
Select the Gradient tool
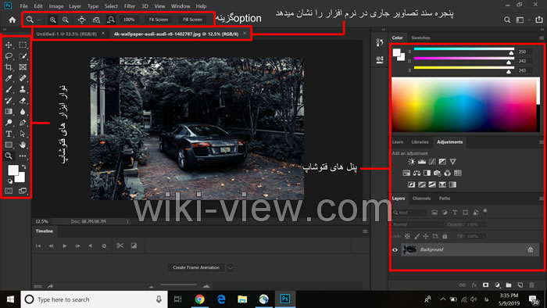coord(9,112)
